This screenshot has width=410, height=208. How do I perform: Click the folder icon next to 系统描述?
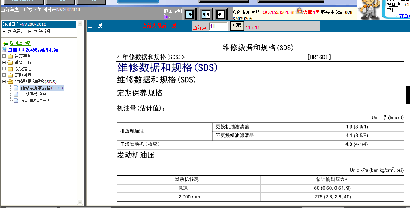point(10,69)
